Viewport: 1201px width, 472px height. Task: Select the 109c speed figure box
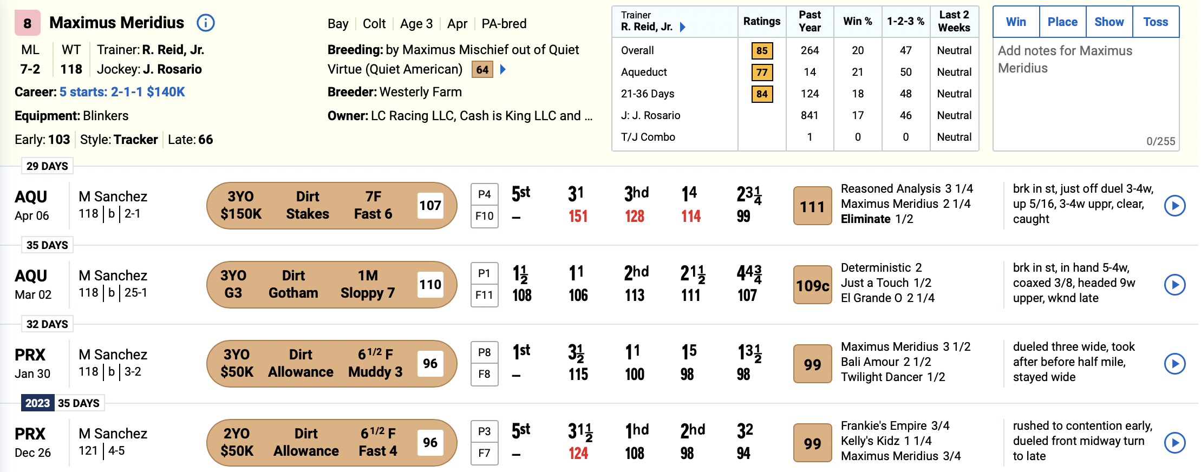[x=812, y=285]
